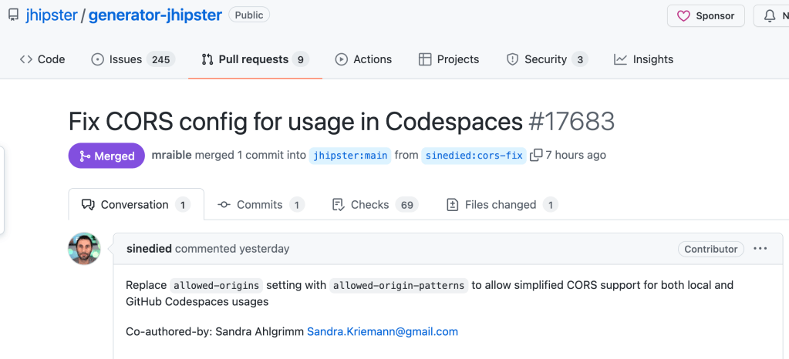789x359 pixels.
Task: Open the comment three-dot options menu
Action: [x=760, y=248]
